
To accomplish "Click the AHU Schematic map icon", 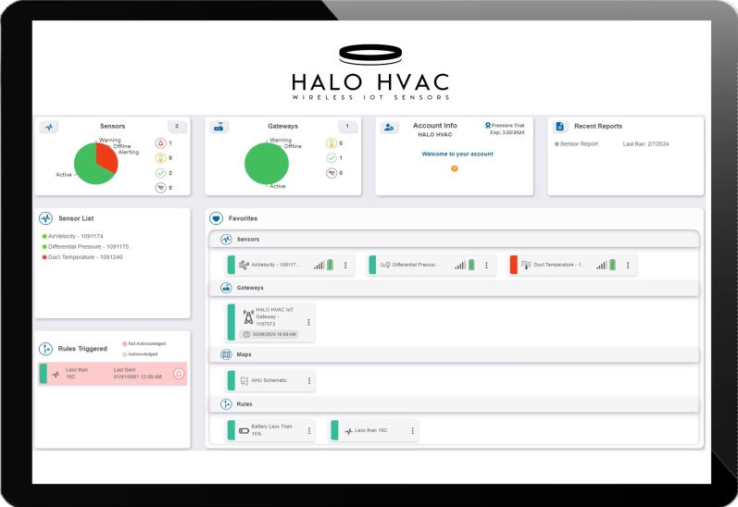I will [x=244, y=380].
